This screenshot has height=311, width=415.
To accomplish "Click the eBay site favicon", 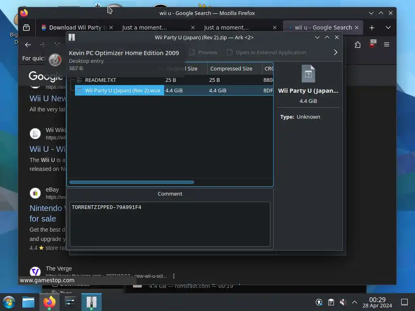I will [x=35, y=193].
